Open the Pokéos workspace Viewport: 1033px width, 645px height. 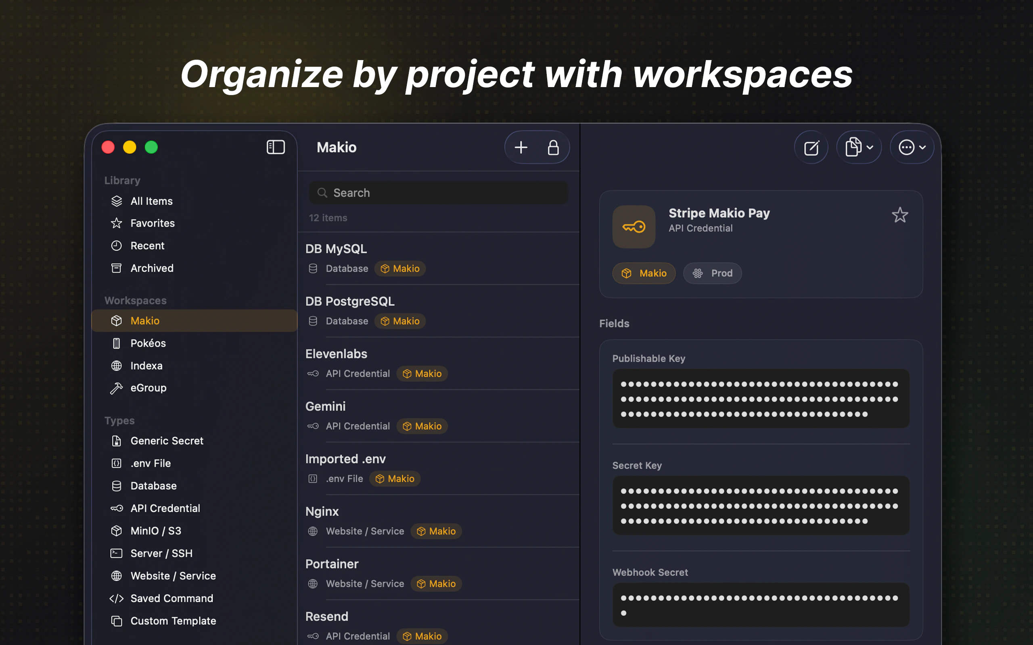[x=148, y=343]
